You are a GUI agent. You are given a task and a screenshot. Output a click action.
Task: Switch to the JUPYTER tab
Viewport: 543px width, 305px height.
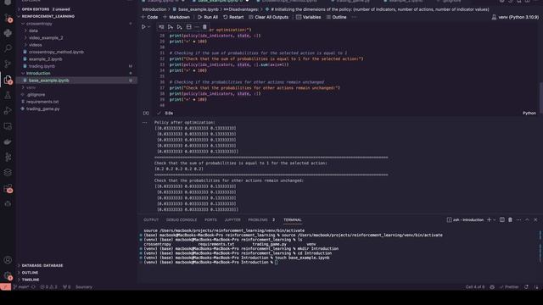click(232, 219)
